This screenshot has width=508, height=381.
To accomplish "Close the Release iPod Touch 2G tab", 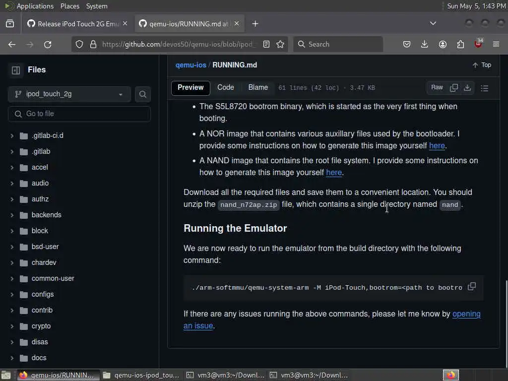I will (x=125, y=24).
